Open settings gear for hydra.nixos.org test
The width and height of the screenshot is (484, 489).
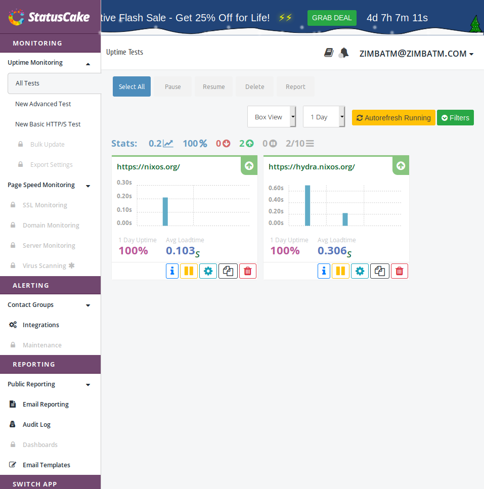tap(360, 271)
